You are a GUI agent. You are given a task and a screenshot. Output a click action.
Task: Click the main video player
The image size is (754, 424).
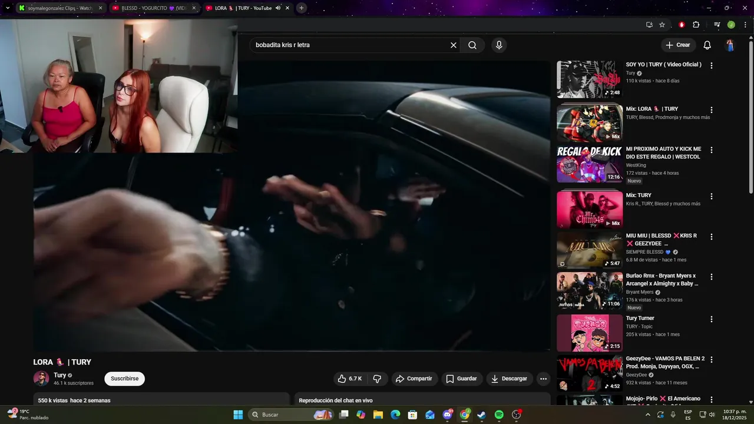click(292, 206)
